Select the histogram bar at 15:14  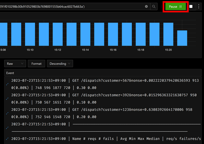coord(85,34)
